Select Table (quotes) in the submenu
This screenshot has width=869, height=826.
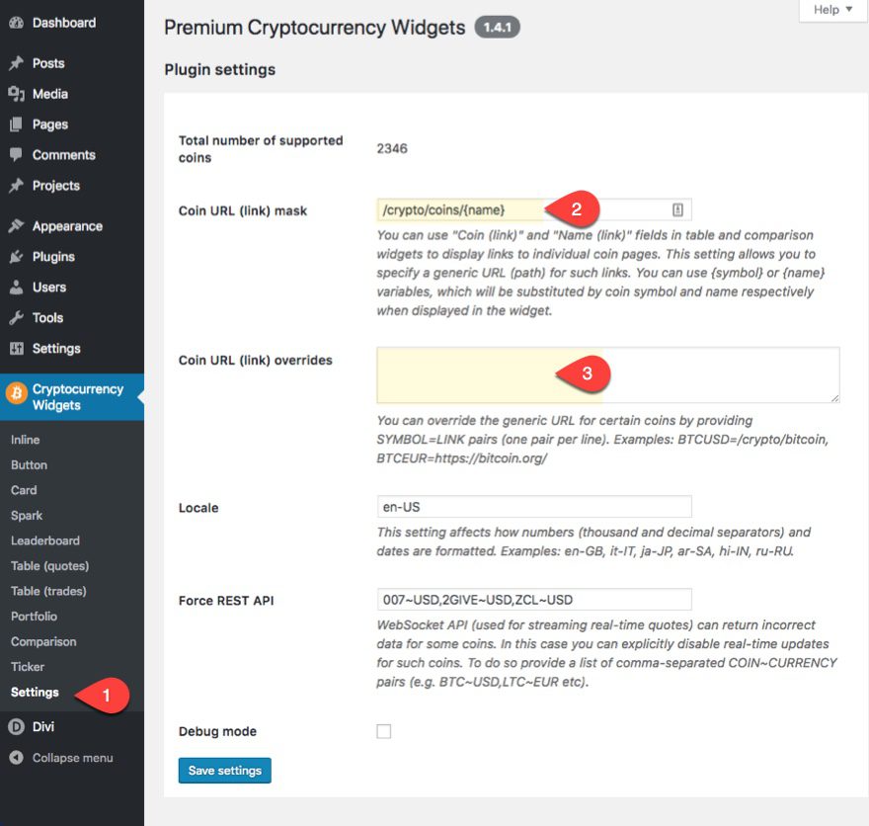[49, 566]
